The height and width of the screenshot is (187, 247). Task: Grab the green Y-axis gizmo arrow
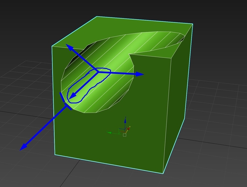click(110, 133)
